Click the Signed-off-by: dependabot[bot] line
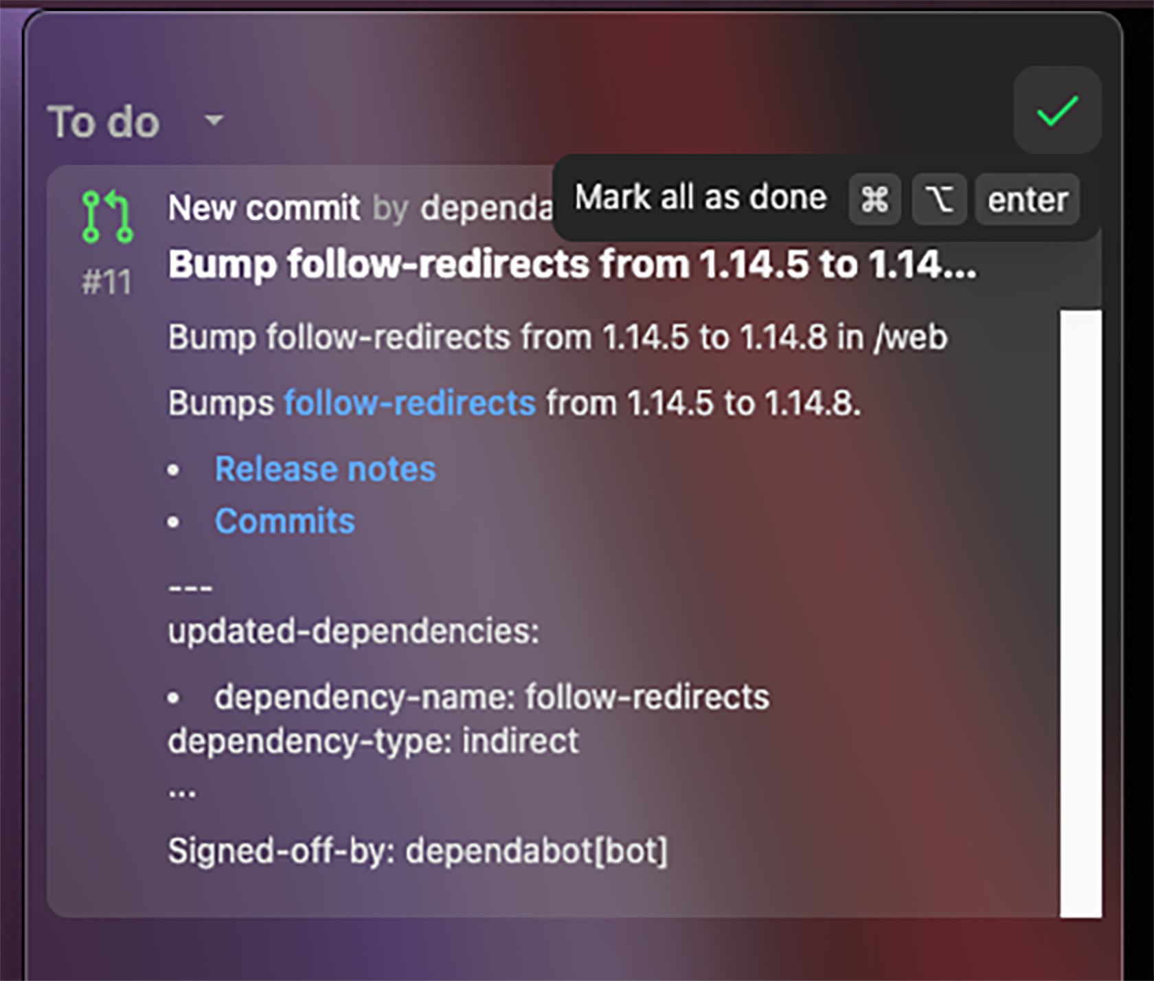This screenshot has width=1154, height=981. click(418, 850)
